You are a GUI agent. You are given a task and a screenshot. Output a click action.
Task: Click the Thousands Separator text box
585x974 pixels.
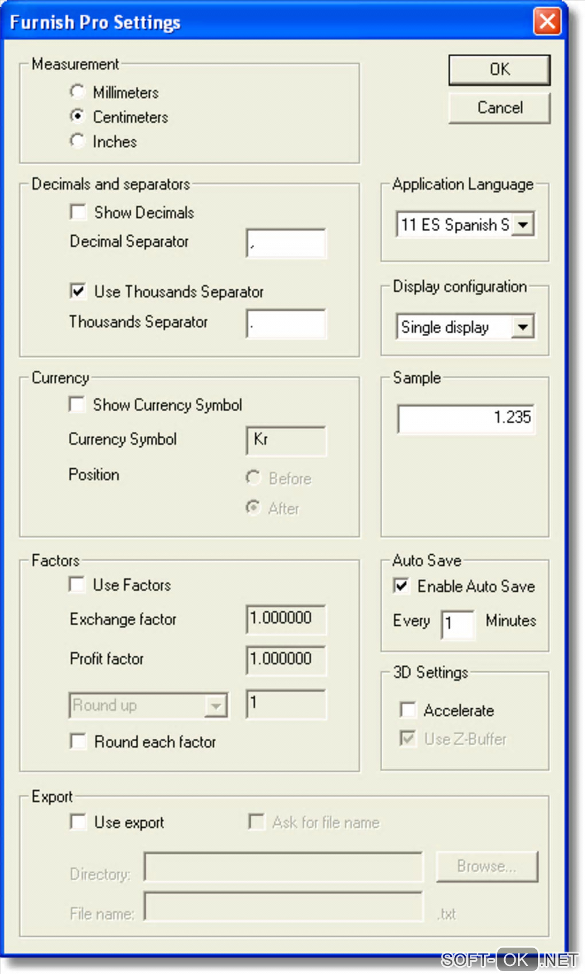click(286, 324)
